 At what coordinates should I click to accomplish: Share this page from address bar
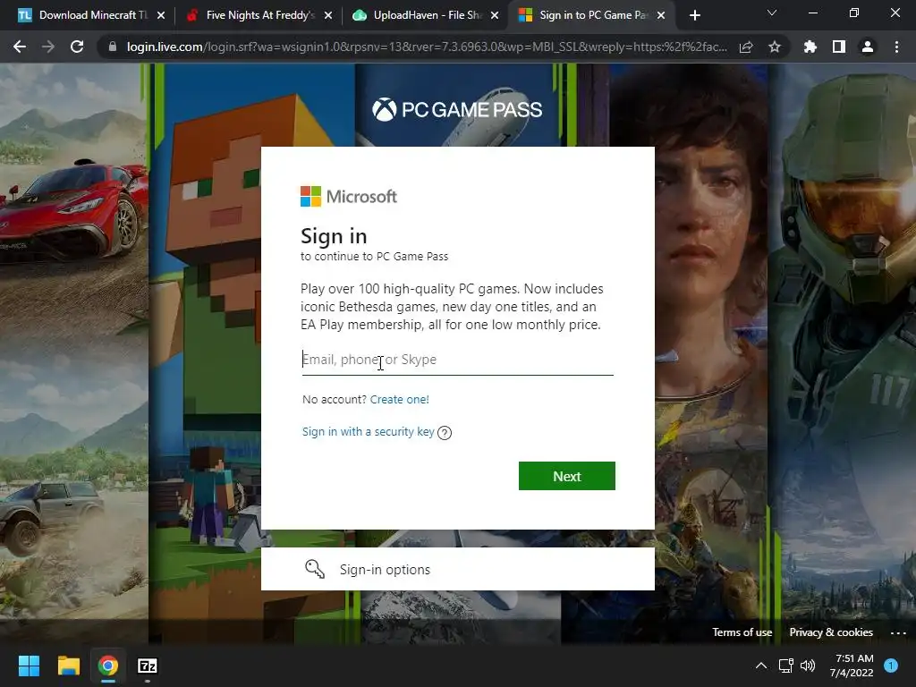click(x=746, y=47)
